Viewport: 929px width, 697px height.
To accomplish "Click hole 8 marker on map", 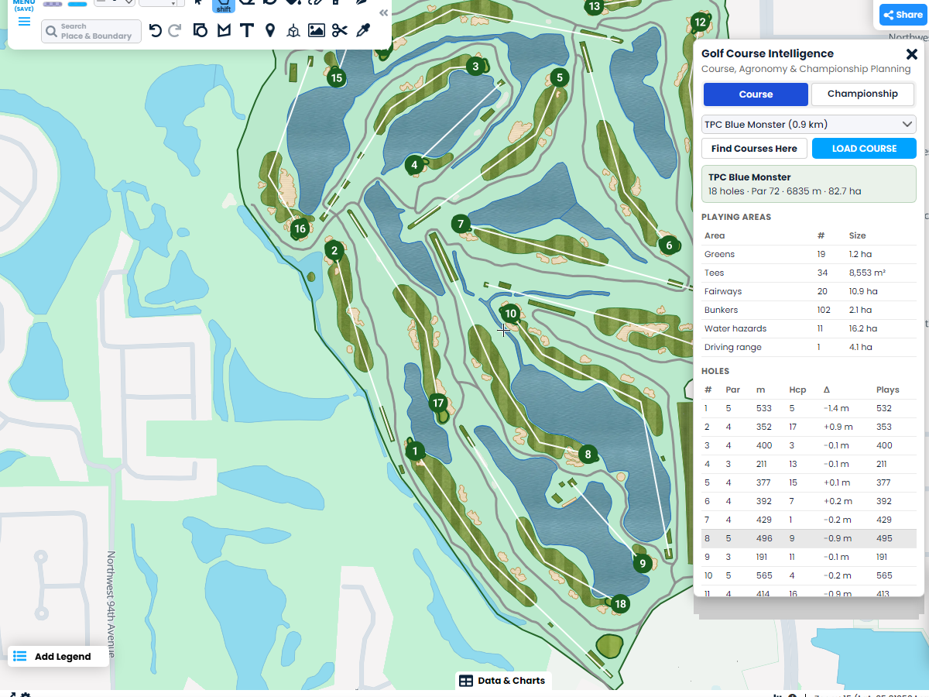I will [588, 454].
